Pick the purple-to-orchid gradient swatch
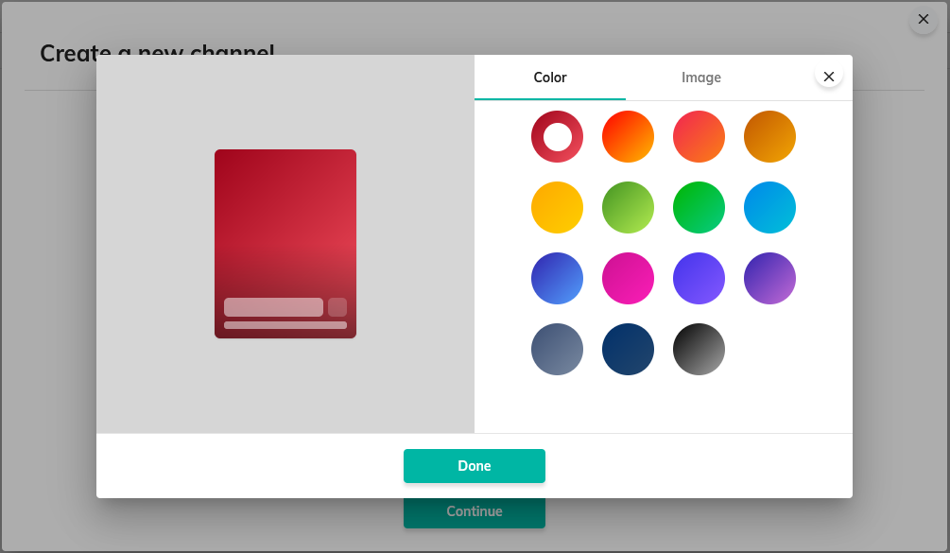950x553 pixels. coord(769,279)
